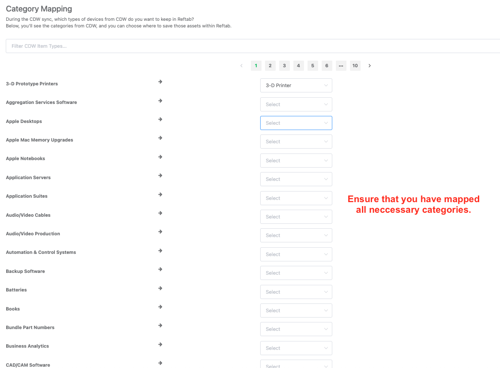Click the Apple Notebooks label
This screenshot has width=500, height=368.
[x=26, y=158]
